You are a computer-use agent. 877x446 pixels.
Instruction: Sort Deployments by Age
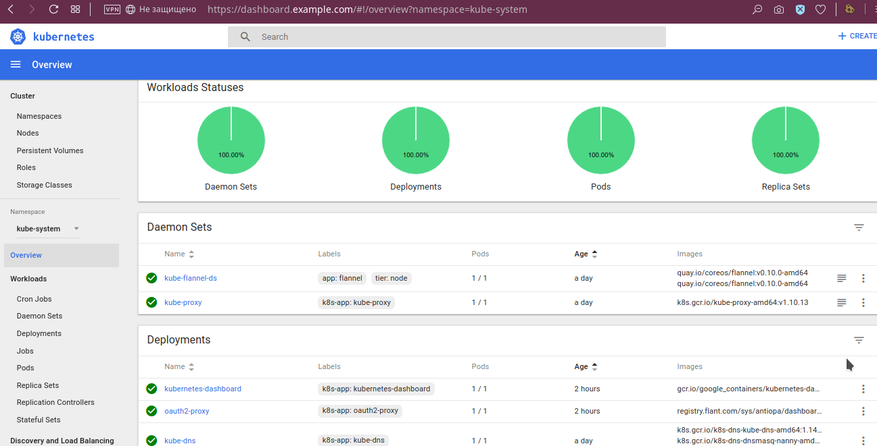(x=586, y=366)
